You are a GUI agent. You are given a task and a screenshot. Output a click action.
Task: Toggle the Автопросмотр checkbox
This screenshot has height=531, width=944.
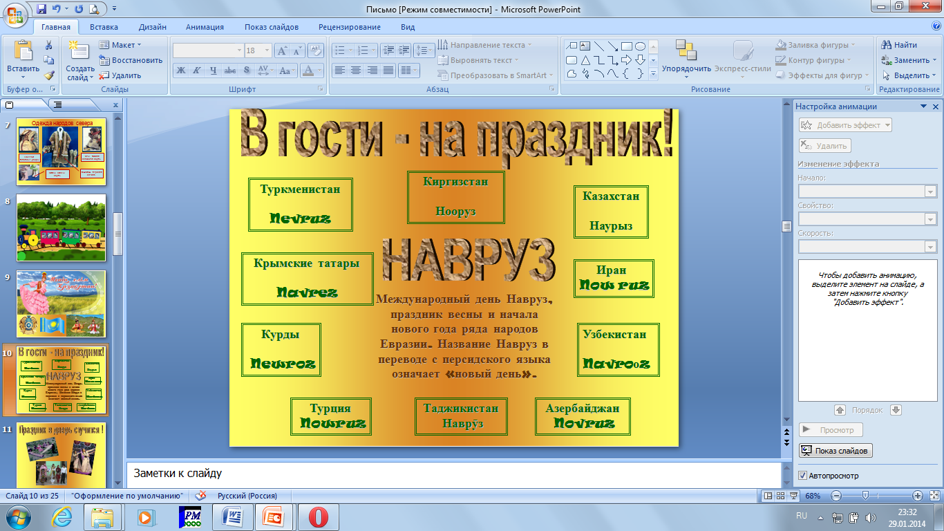pyautogui.click(x=802, y=476)
